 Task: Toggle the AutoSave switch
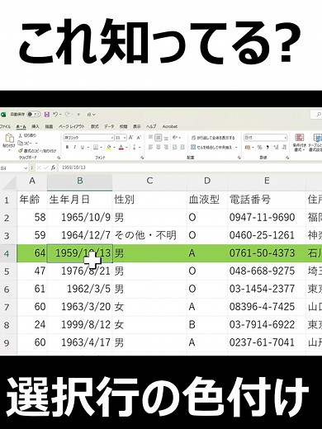point(34,114)
